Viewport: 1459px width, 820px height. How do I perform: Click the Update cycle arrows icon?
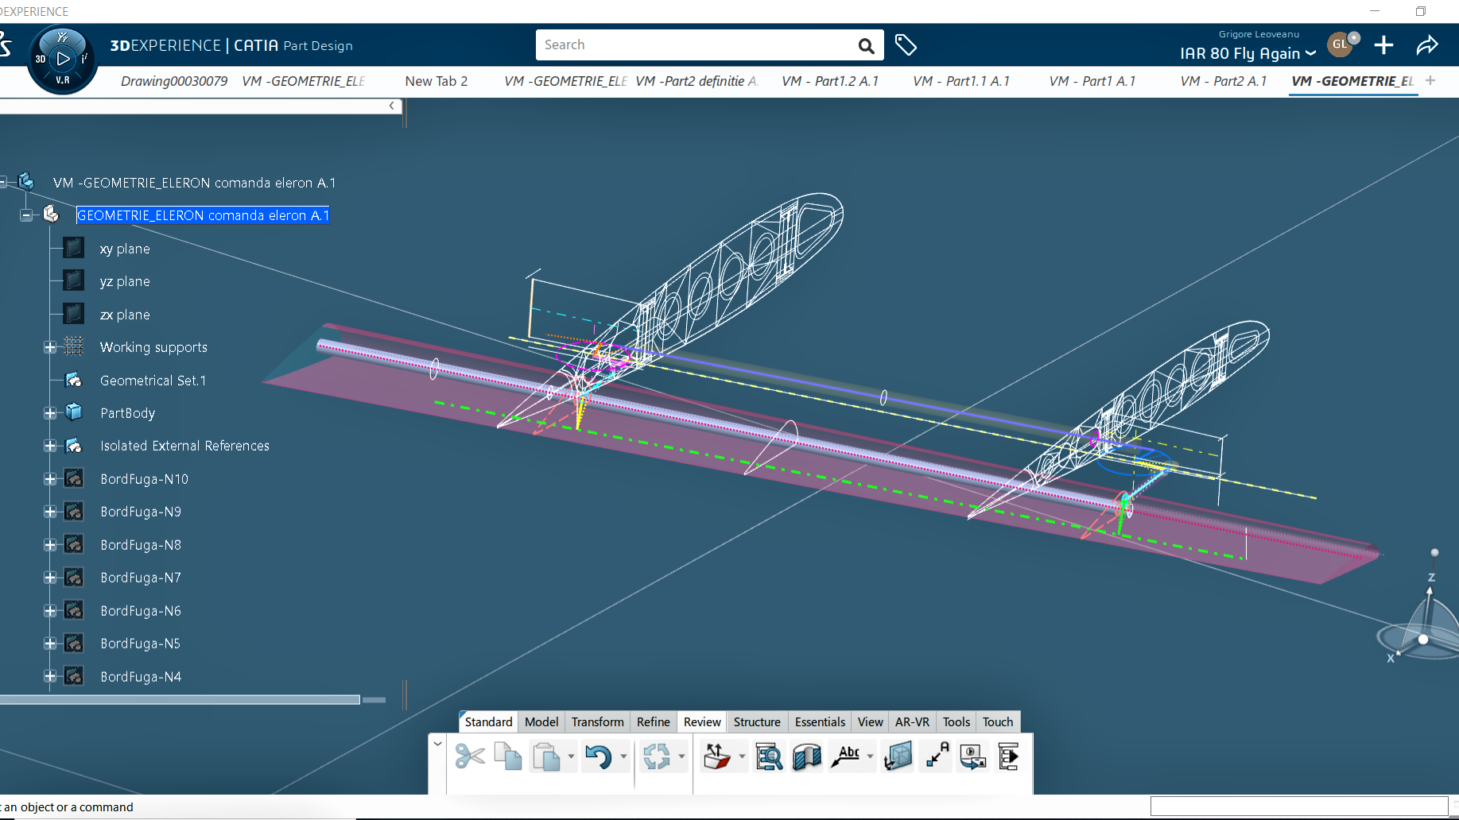657,756
